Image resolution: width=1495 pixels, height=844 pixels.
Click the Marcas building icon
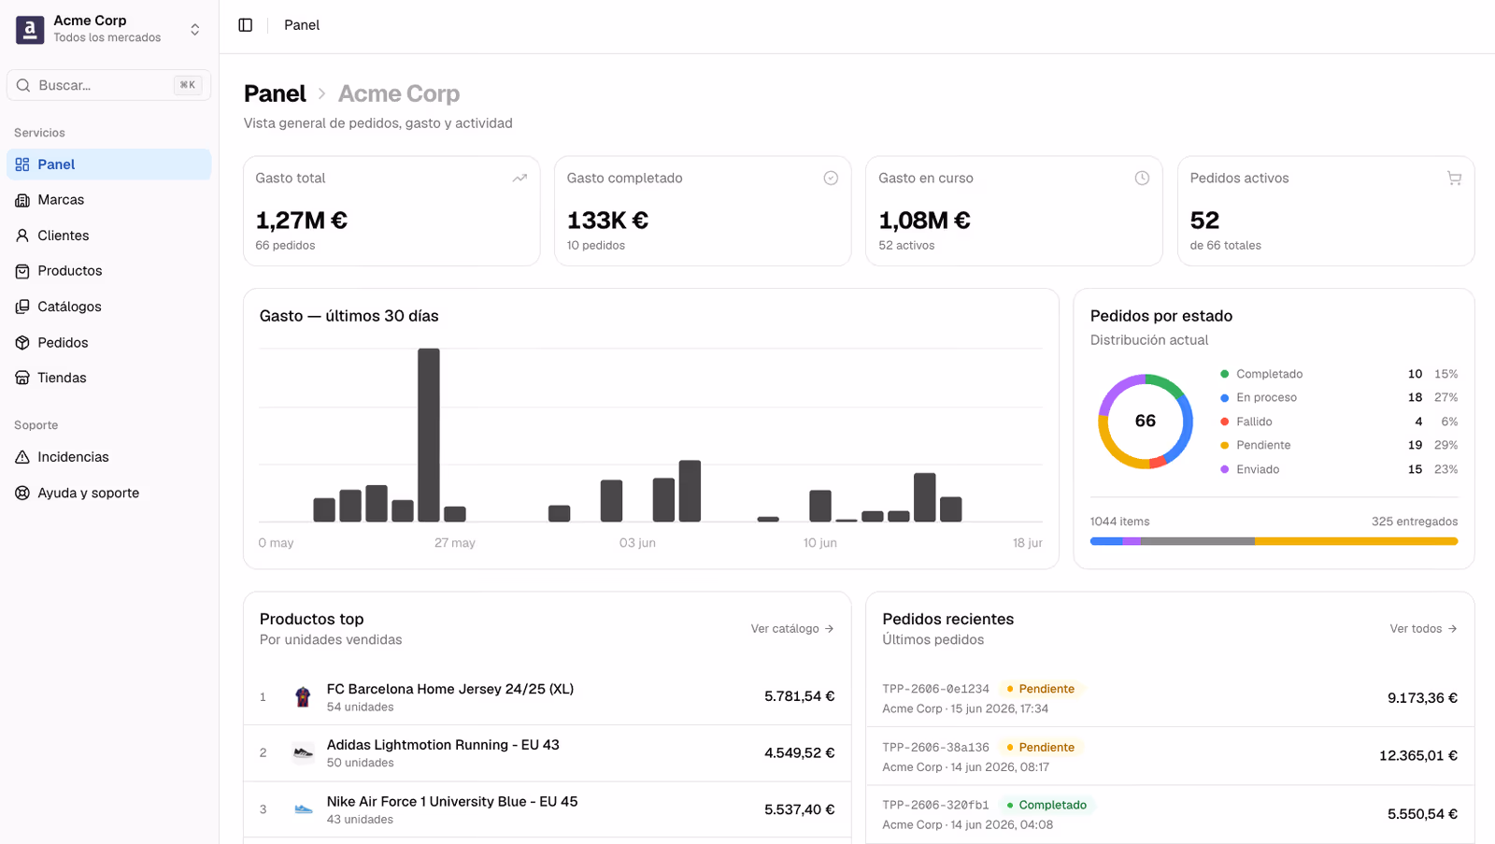click(22, 200)
